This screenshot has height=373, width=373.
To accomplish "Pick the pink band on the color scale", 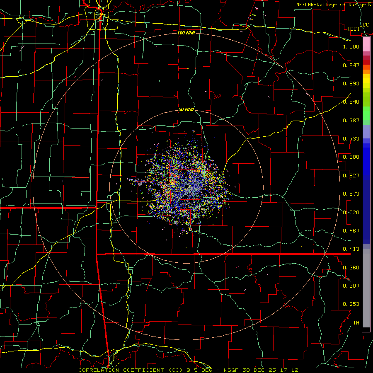I will coord(366,44).
